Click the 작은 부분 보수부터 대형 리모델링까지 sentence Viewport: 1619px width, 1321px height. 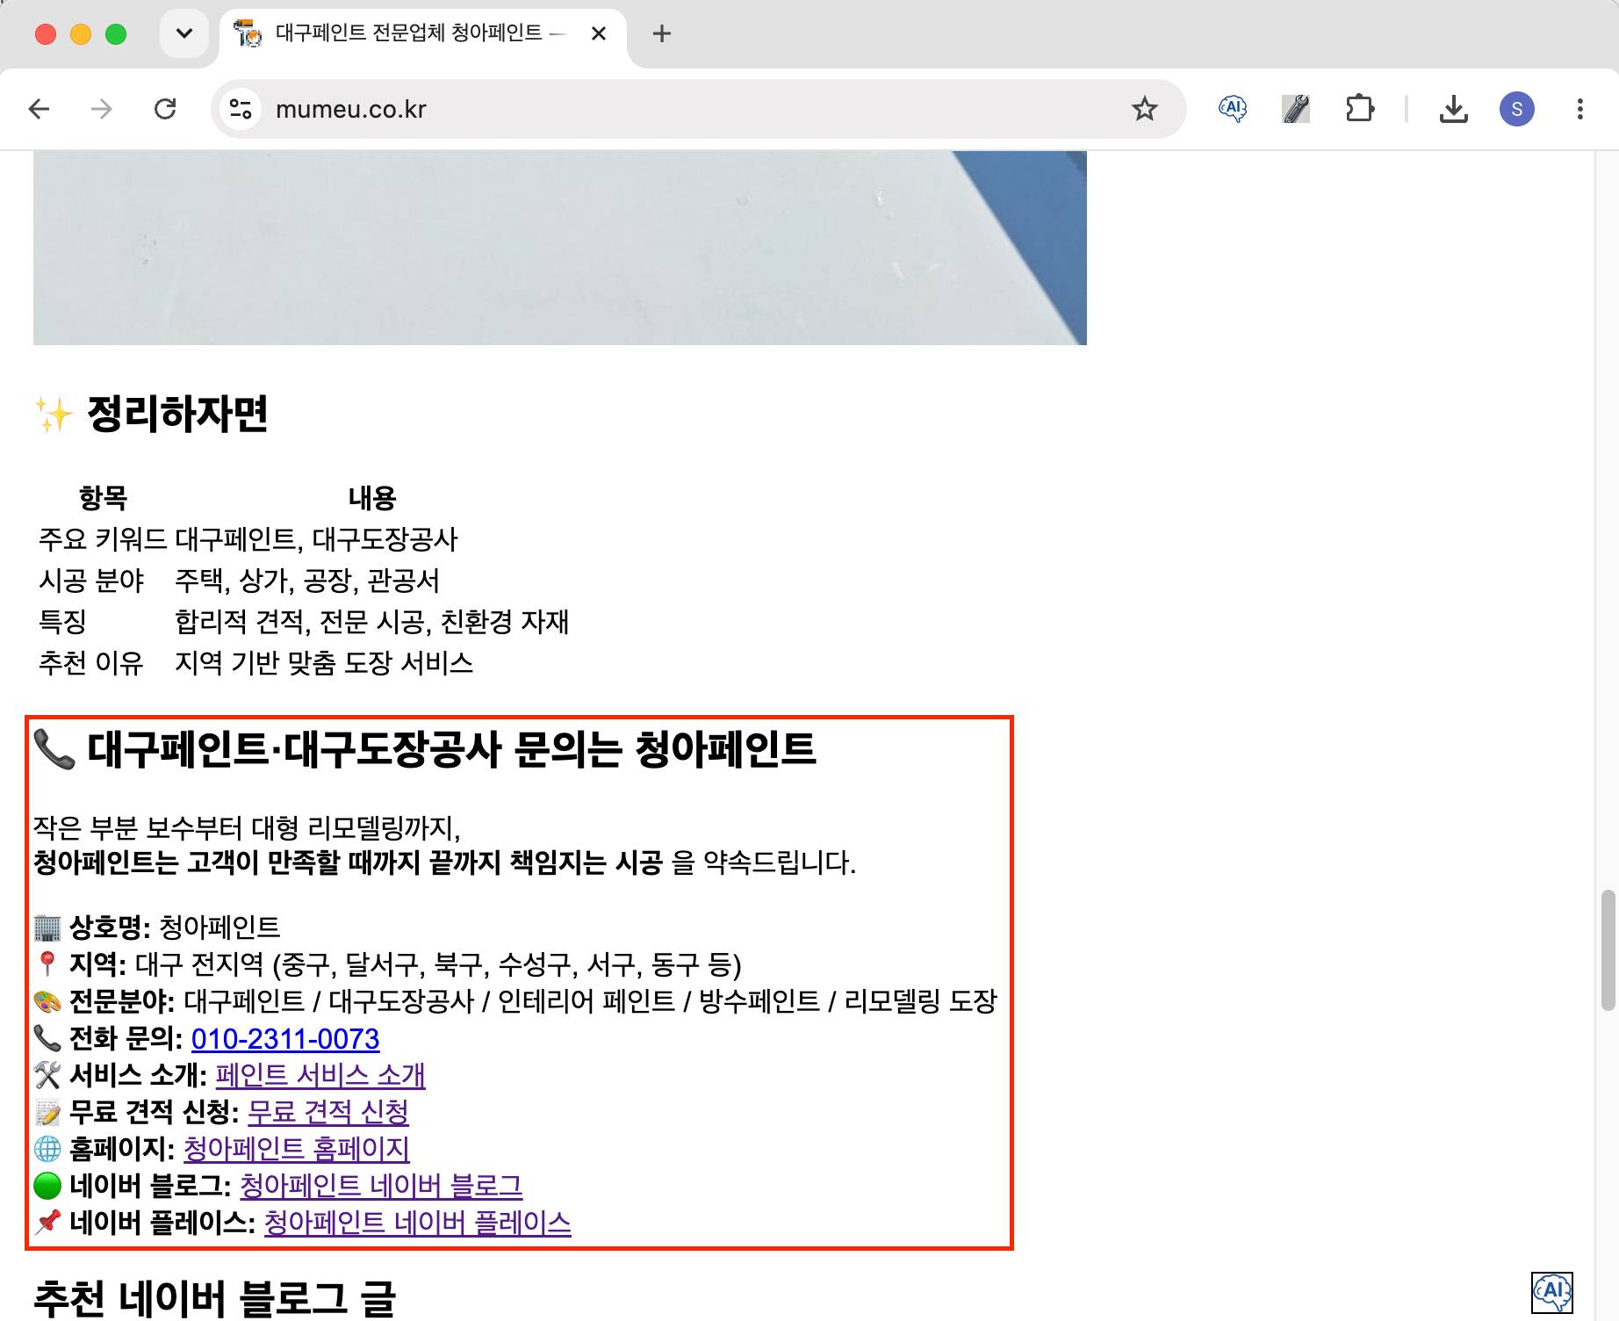pos(247,827)
